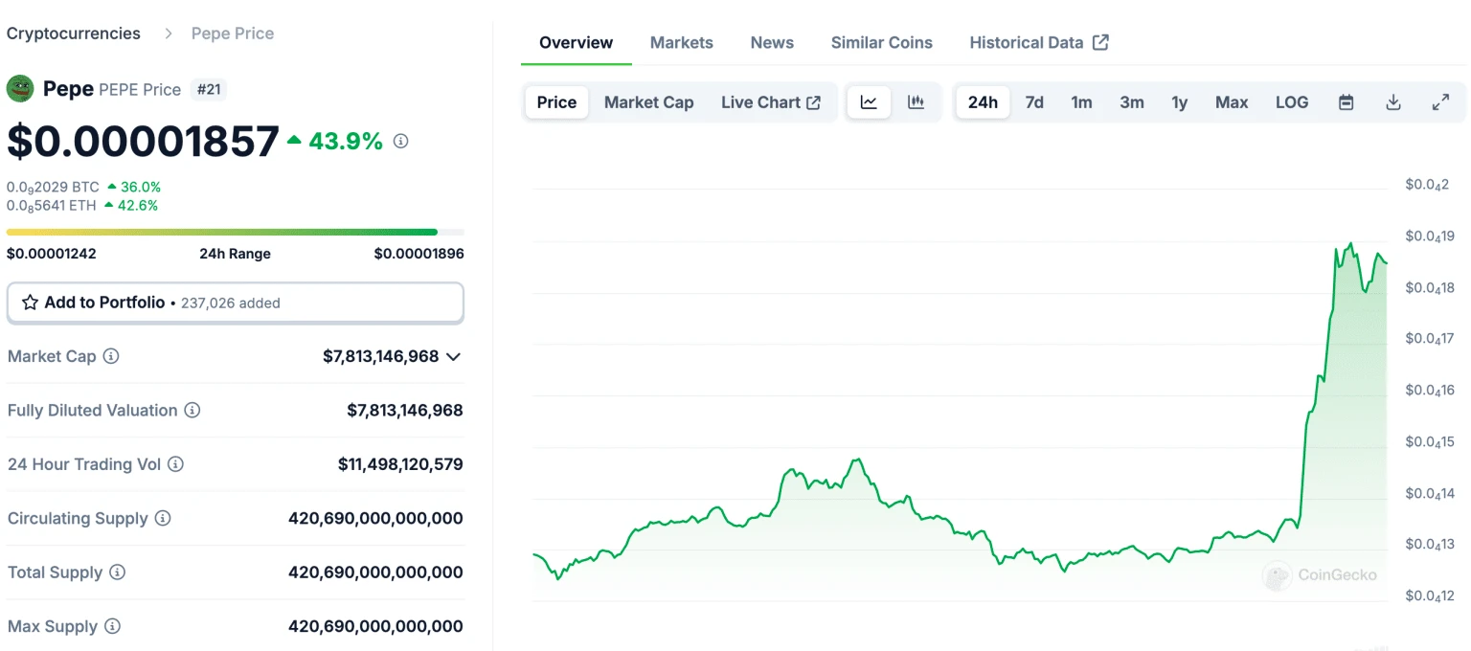Go to the Cryptocurrencies breadcrumb link
Image resolution: width=1471 pixels, height=651 pixels.
click(x=74, y=34)
